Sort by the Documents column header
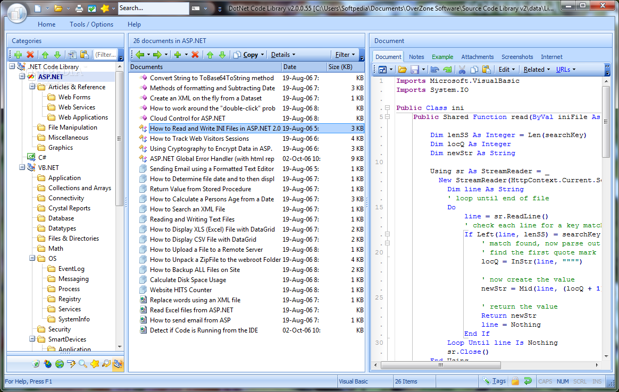 tap(205, 67)
